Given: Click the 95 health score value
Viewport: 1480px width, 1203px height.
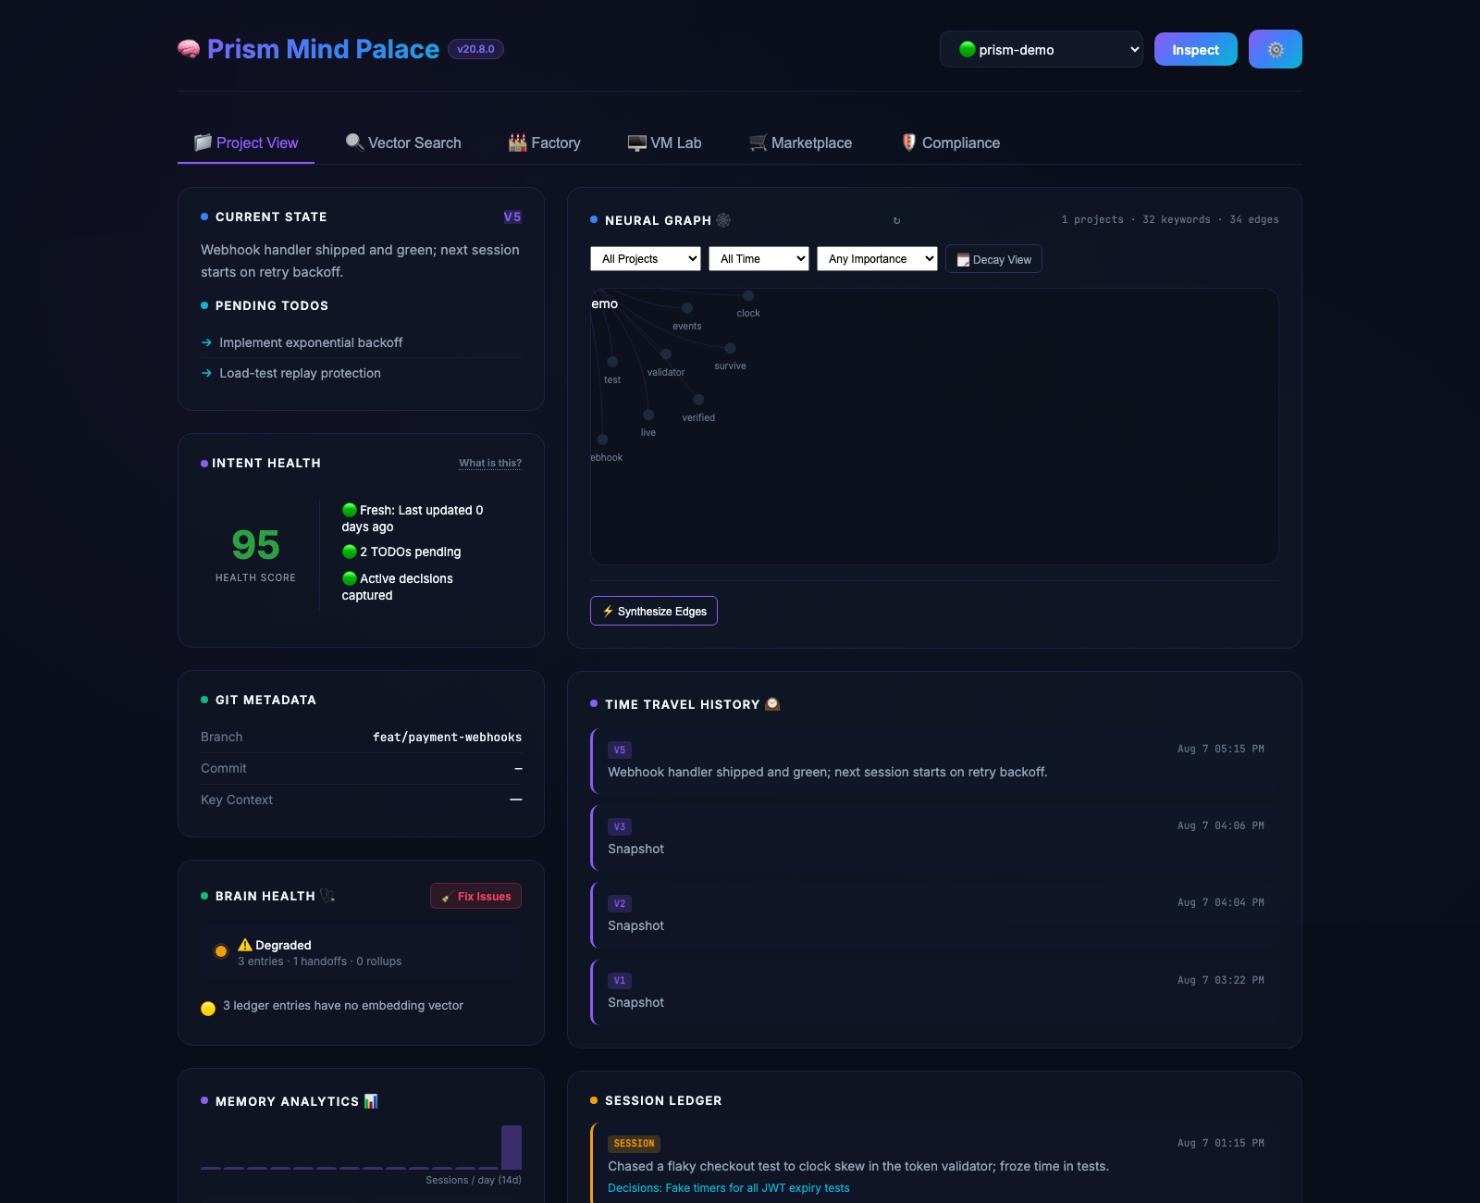Looking at the screenshot, I should tap(255, 545).
